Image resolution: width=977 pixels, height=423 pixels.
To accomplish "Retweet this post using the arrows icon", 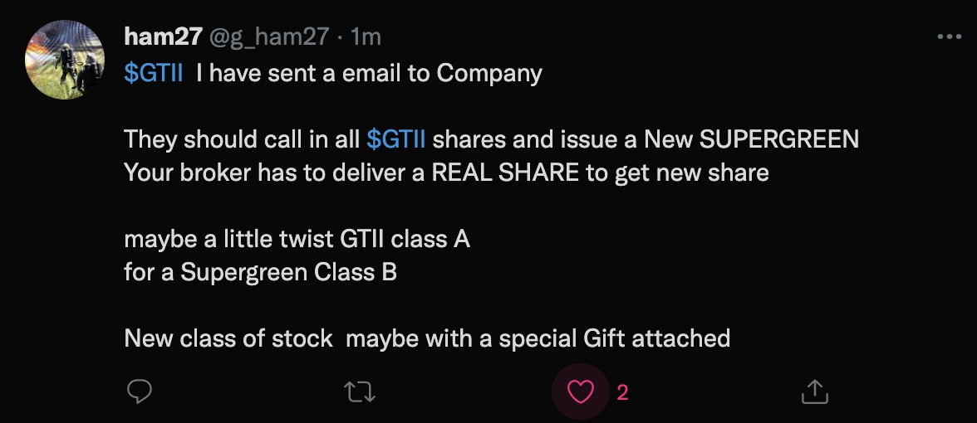I will (x=360, y=391).
